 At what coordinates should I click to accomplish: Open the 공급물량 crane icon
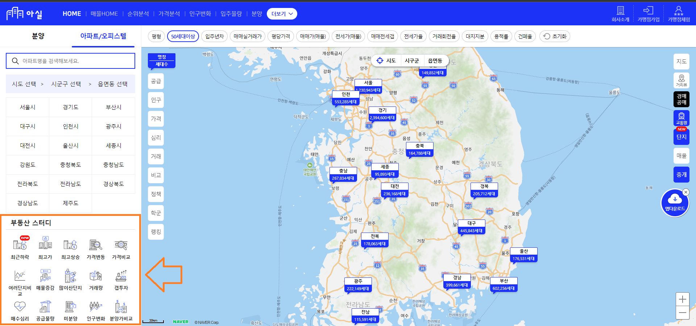(45, 307)
